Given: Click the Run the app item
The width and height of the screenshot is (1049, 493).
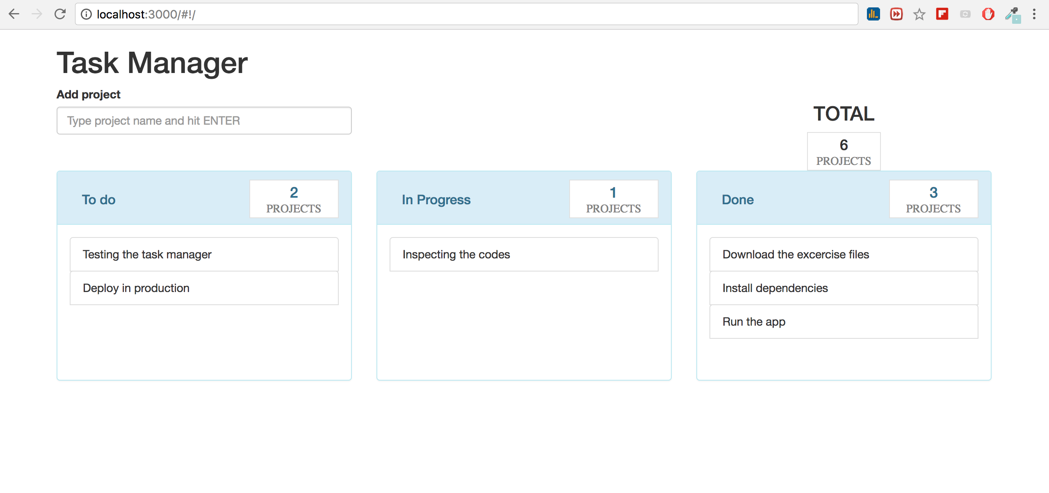Looking at the screenshot, I should pos(843,322).
